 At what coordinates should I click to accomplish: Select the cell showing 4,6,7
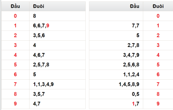(x=57, y=55)
